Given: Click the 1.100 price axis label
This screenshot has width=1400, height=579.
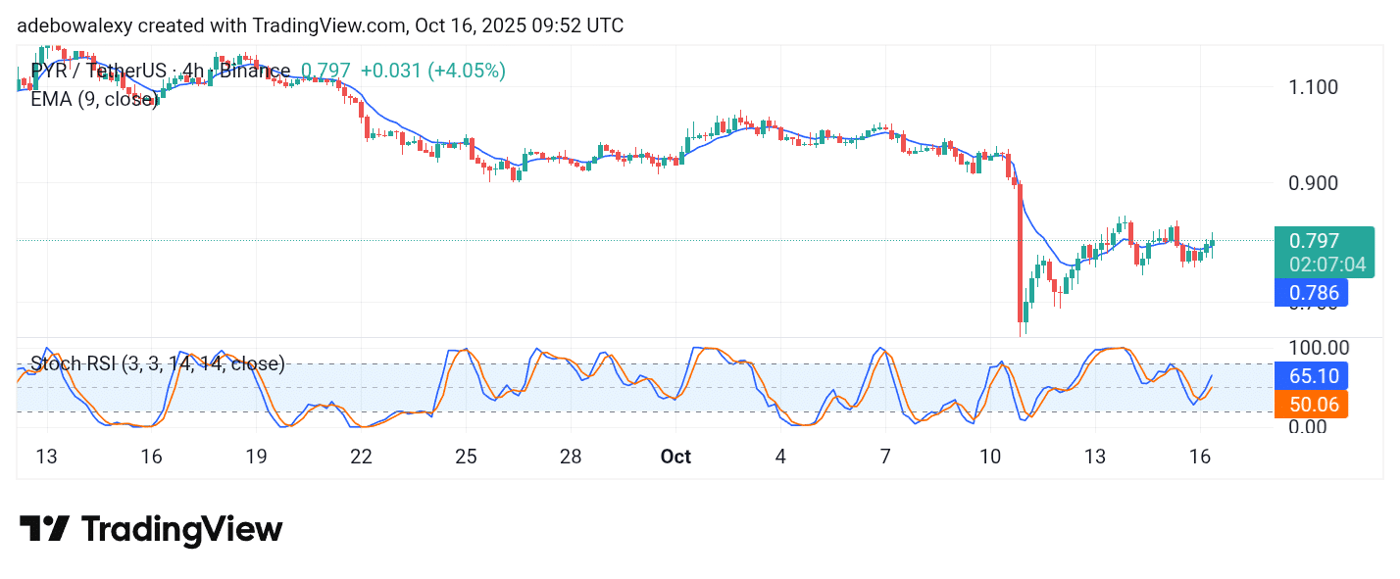Looking at the screenshot, I should pos(1314,87).
